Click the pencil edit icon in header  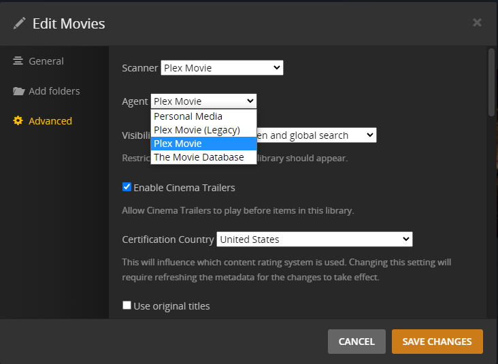coord(20,24)
